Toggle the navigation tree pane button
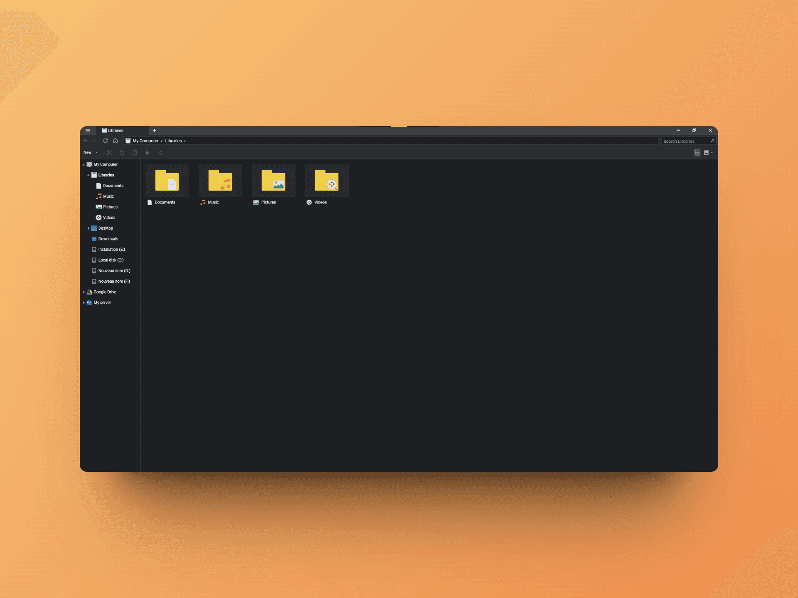The width and height of the screenshot is (798, 598). point(697,152)
